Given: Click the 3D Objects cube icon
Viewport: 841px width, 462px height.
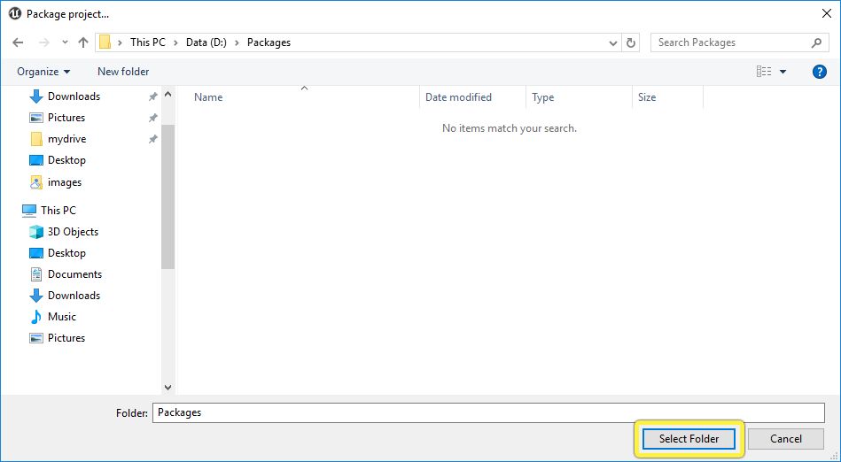Looking at the screenshot, I should [36, 232].
